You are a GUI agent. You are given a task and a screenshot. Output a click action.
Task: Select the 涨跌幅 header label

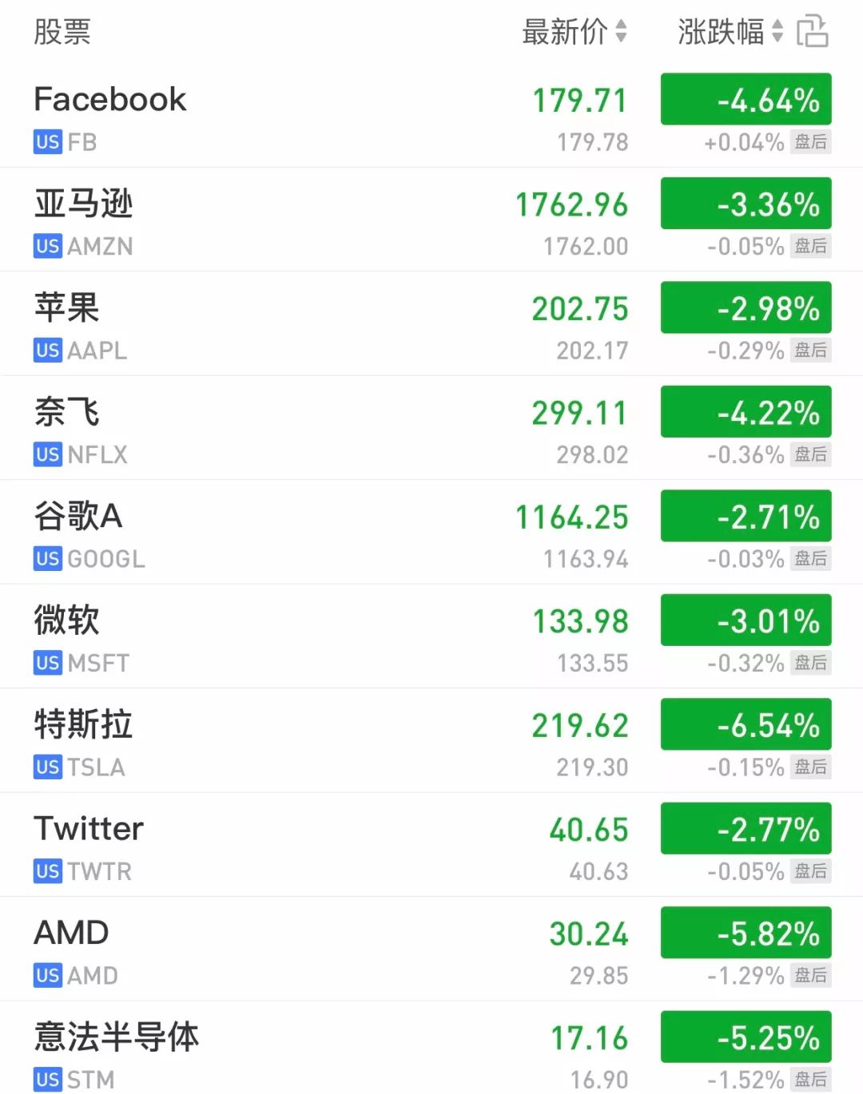click(721, 32)
